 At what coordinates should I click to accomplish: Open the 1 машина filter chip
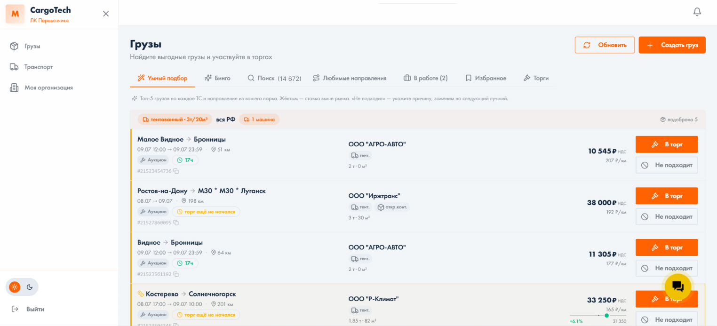(x=259, y=119)
